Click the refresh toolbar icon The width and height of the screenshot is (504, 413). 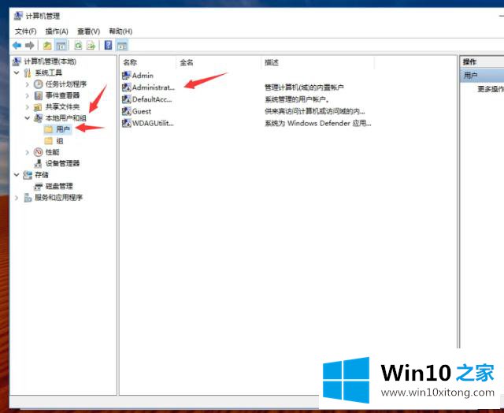coord(78,46)
